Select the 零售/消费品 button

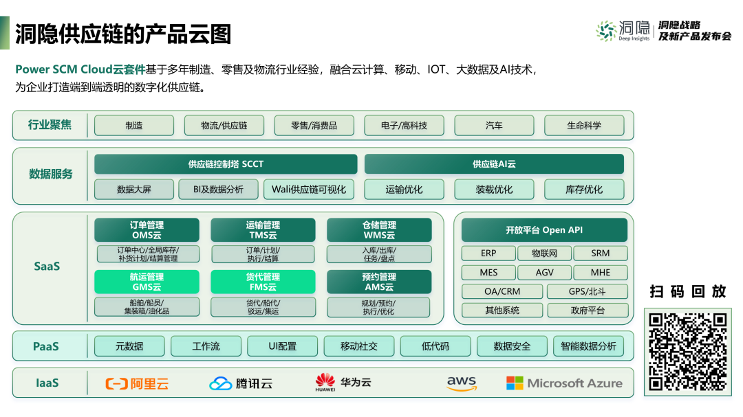click(314, 125)
